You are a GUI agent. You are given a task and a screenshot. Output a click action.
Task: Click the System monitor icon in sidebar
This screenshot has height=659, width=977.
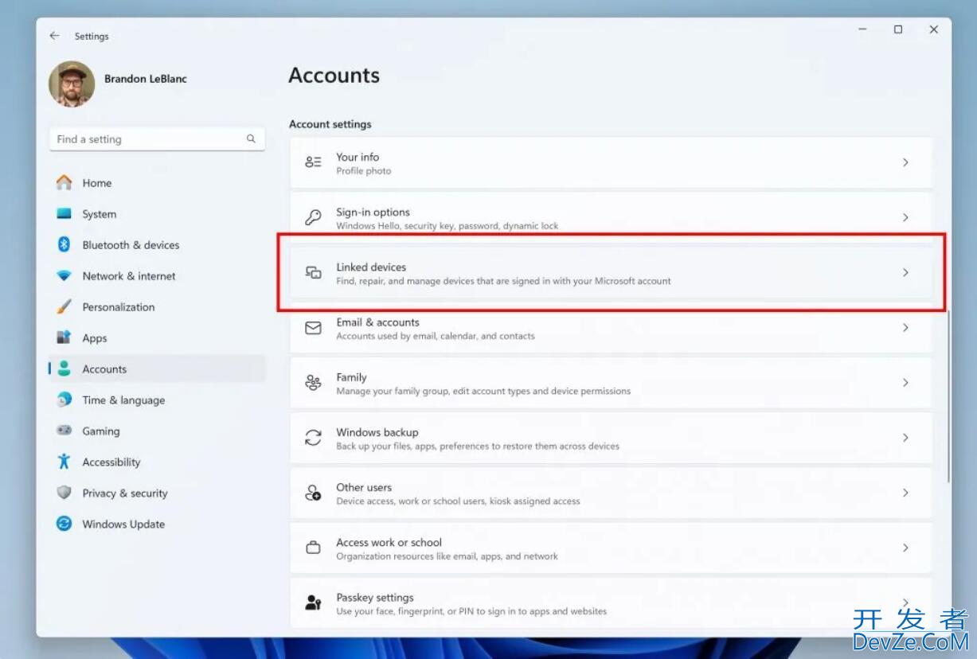(x=64, y=213)
